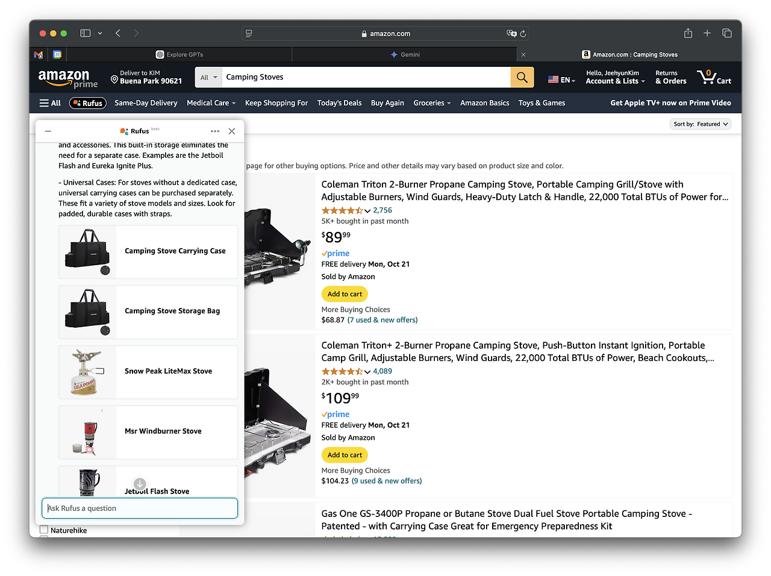Reload the Amazon page
The width and height of the screenshot is (771, 576).
pyautogui.click(x=523, y=34)
